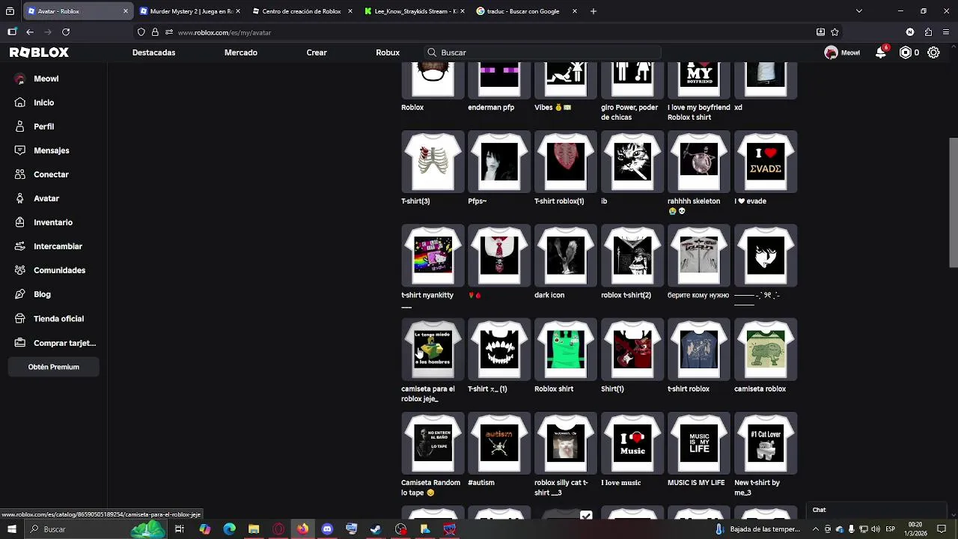The width and height of the screenshot is (958, 539).
Task: Click the Intercambiar sidebar icon
Action: (20, 246)
